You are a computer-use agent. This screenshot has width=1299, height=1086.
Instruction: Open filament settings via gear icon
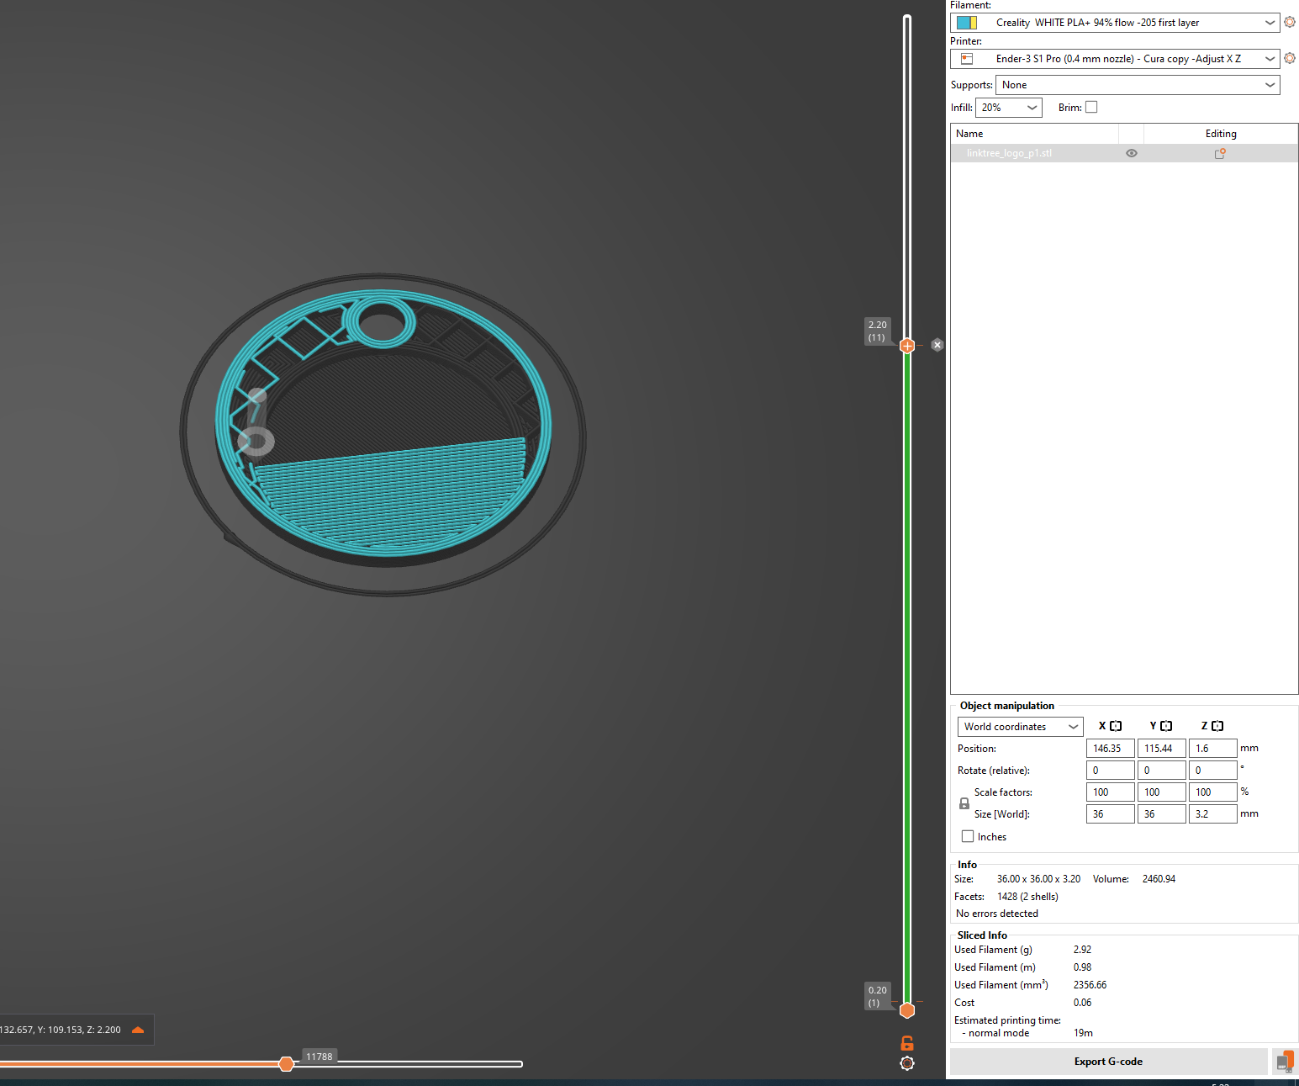1290,22
